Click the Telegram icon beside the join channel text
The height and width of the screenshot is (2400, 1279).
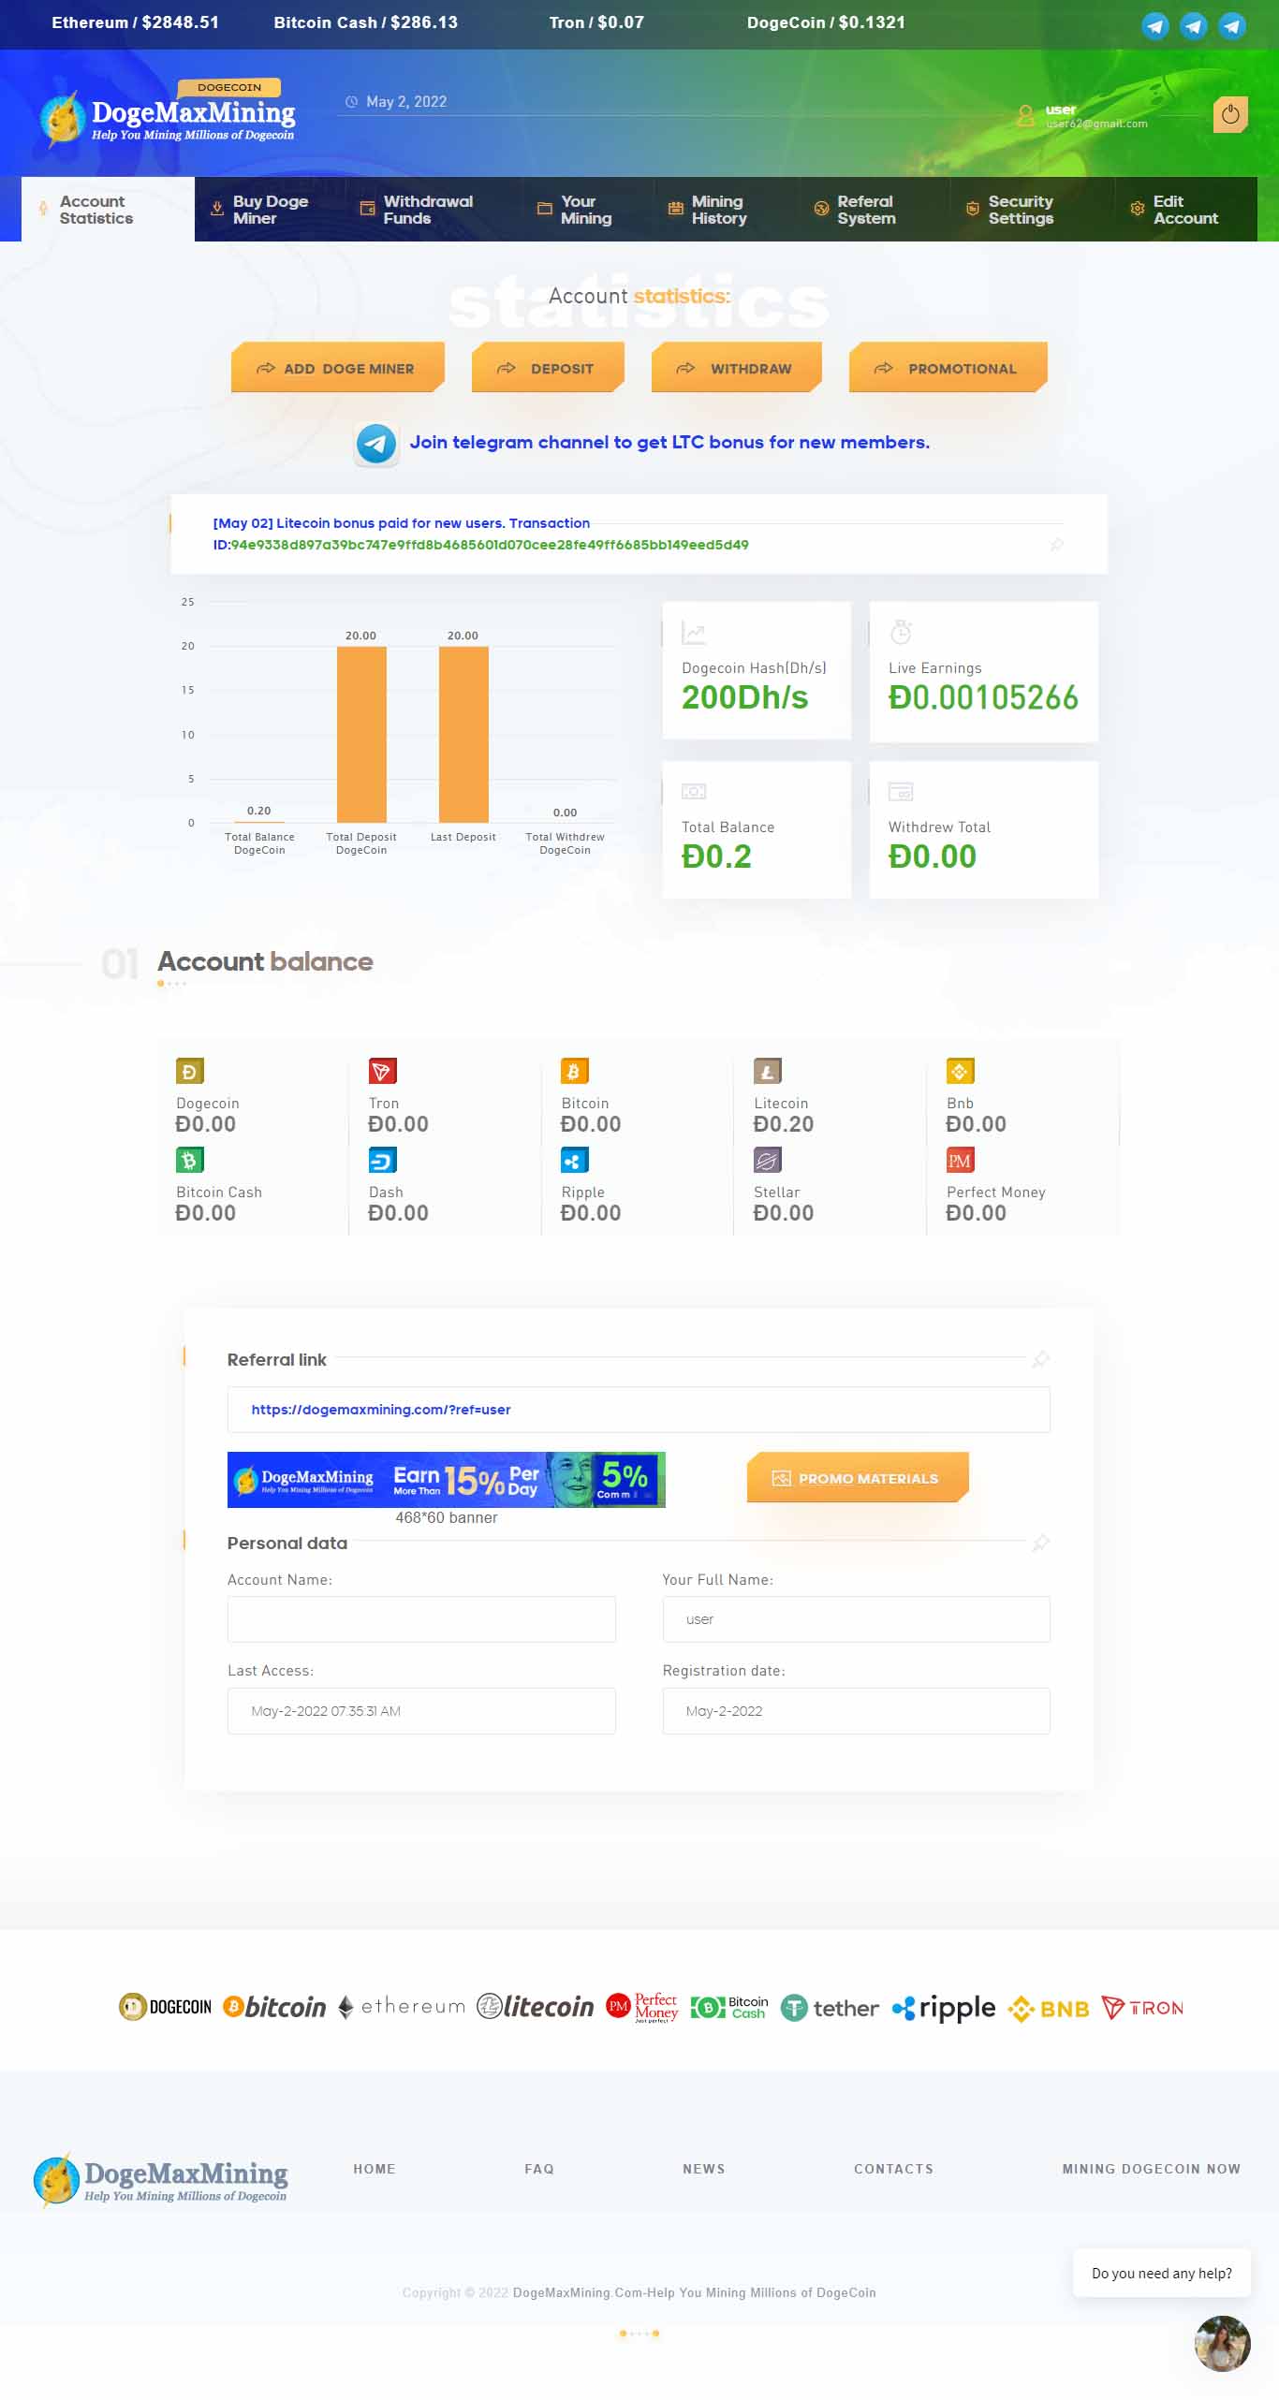click(x=376, y=443)
